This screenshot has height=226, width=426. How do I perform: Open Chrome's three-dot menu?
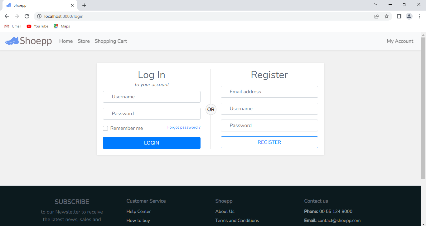[419, 16]
